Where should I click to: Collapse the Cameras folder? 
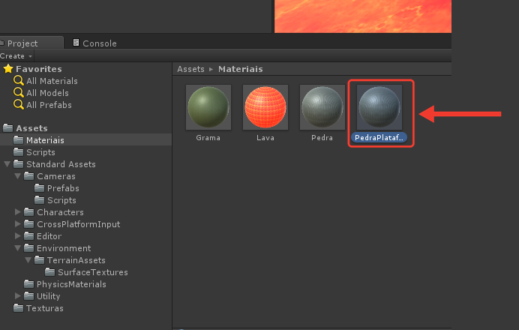coord(17,175)
